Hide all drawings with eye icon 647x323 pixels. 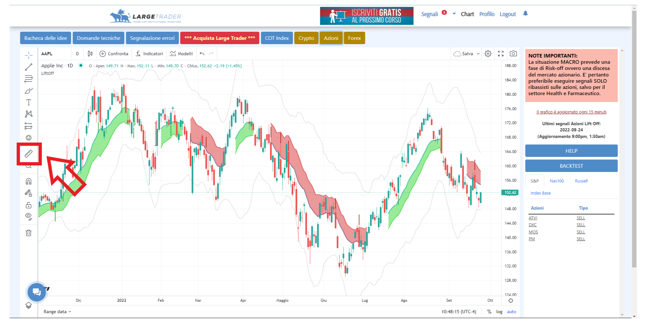click(x=29, y=217)
